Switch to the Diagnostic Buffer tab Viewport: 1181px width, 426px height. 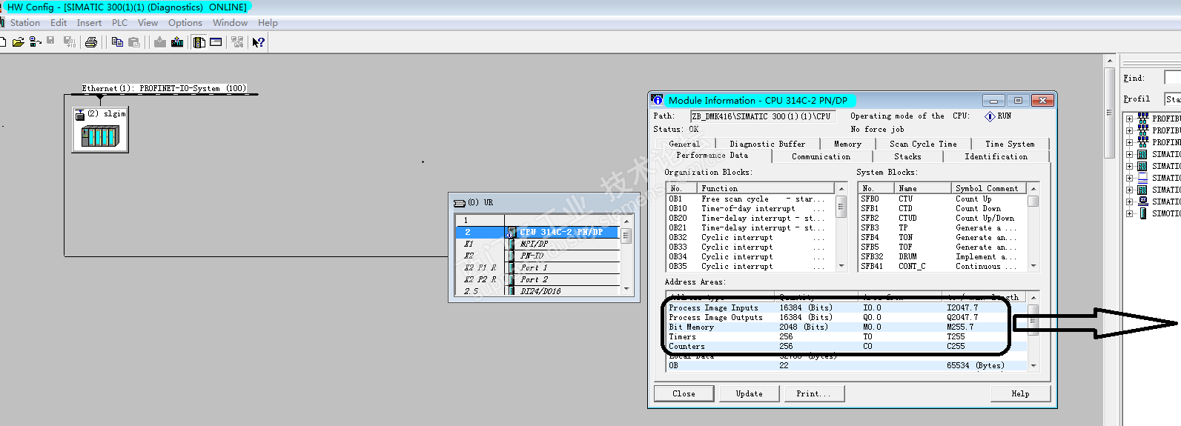(x=767, y=144)
